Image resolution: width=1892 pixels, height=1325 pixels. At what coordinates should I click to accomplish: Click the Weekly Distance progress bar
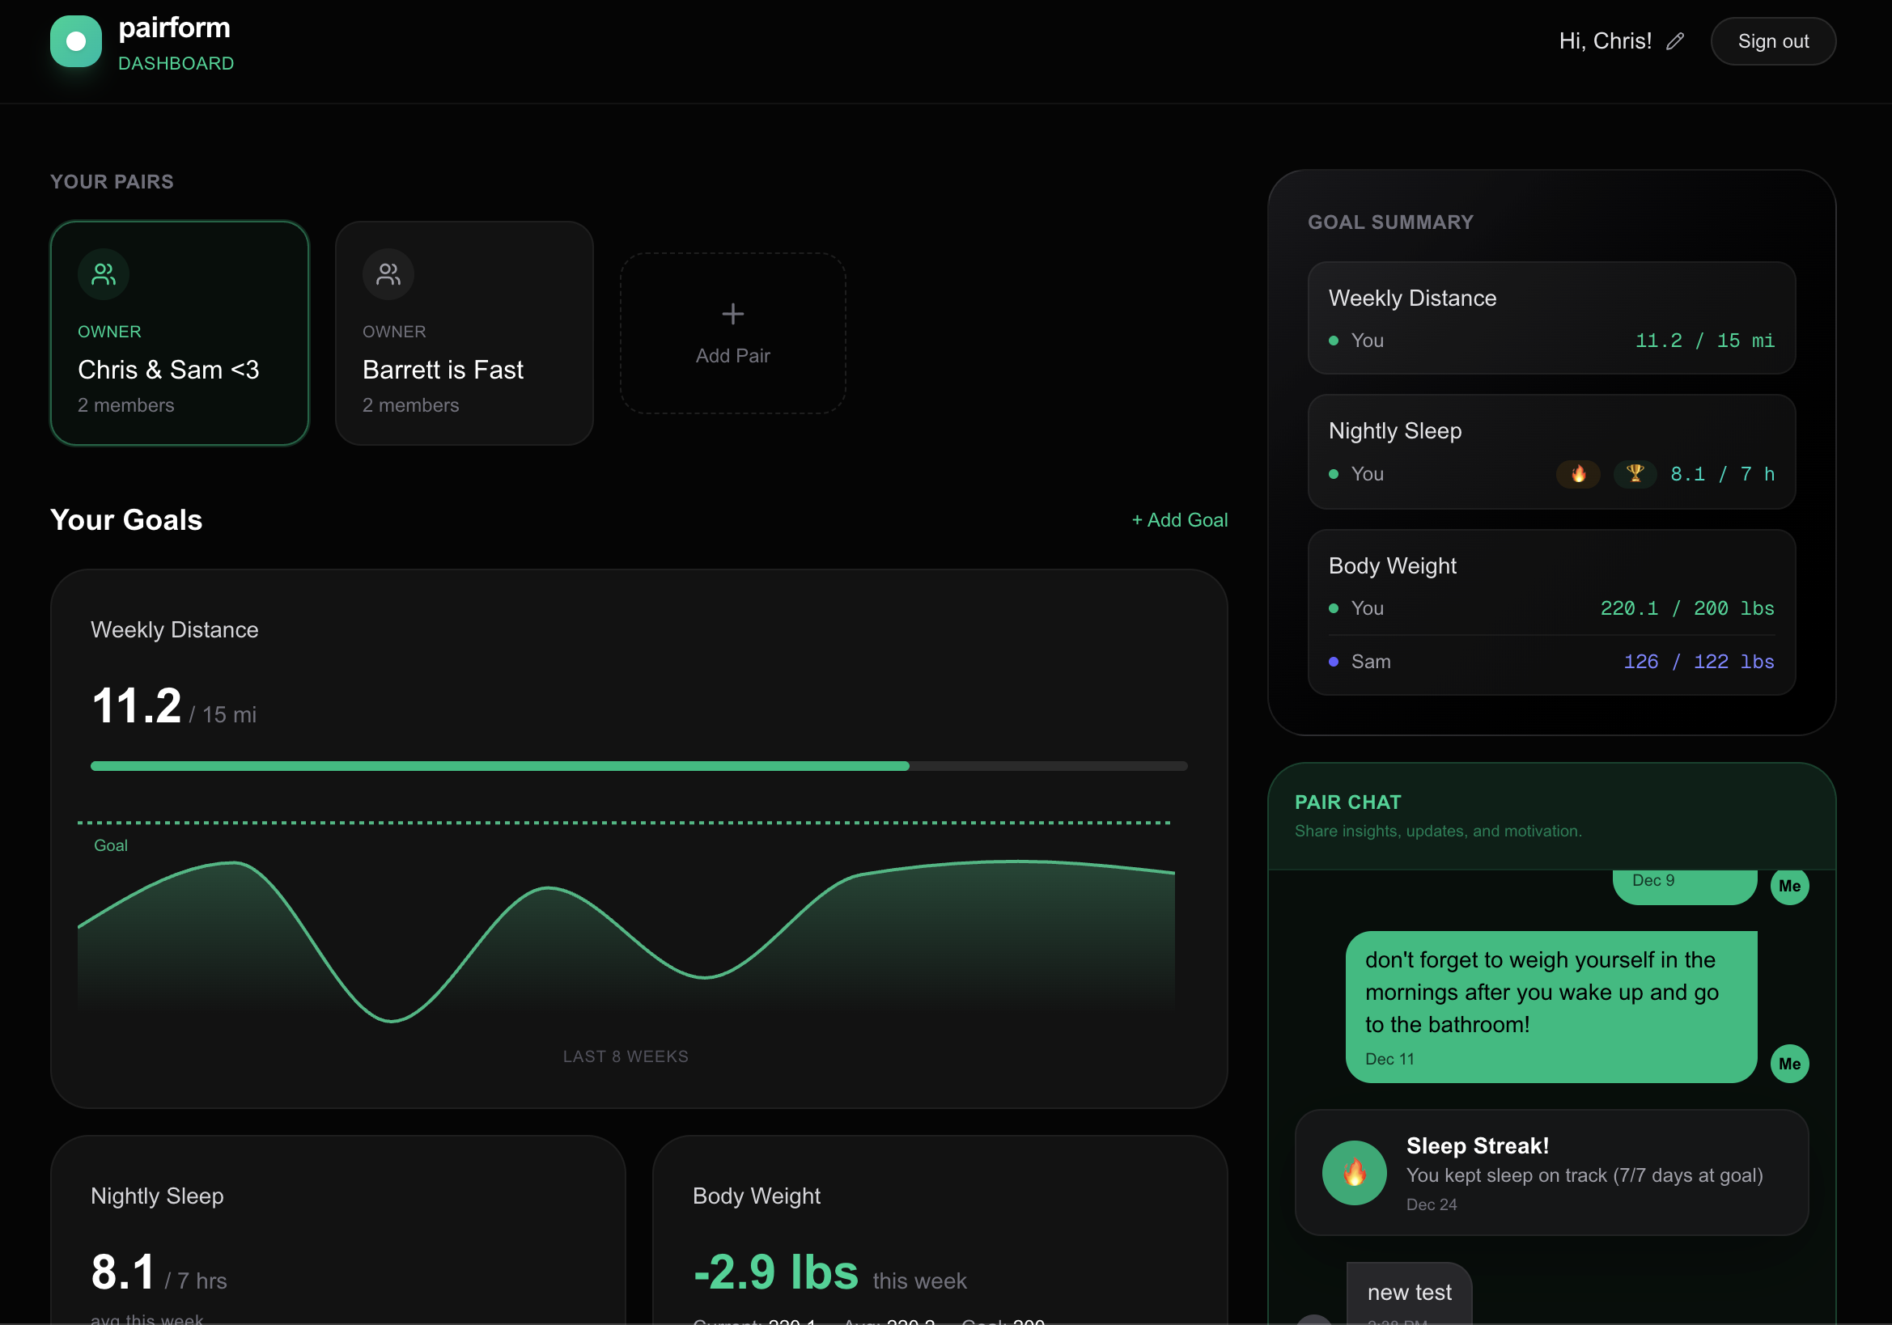[x=638, y=765]
